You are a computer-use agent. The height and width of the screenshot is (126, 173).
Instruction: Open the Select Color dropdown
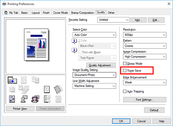point(94,35)
